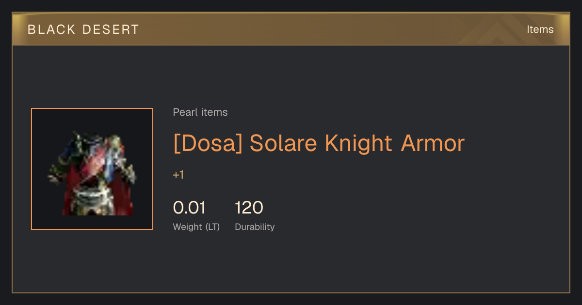Click the gold header banner center
The width and height of the screenshot is (582, 305).
291,29
